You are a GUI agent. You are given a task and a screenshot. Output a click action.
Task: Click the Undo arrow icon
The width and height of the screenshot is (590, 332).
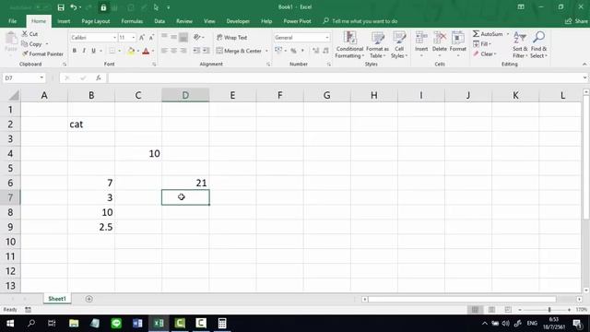pyautogui.click(x=74, y=7)
